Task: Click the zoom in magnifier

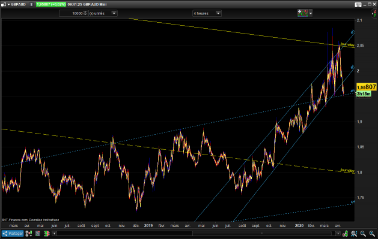Action: [x=372, y=233]
